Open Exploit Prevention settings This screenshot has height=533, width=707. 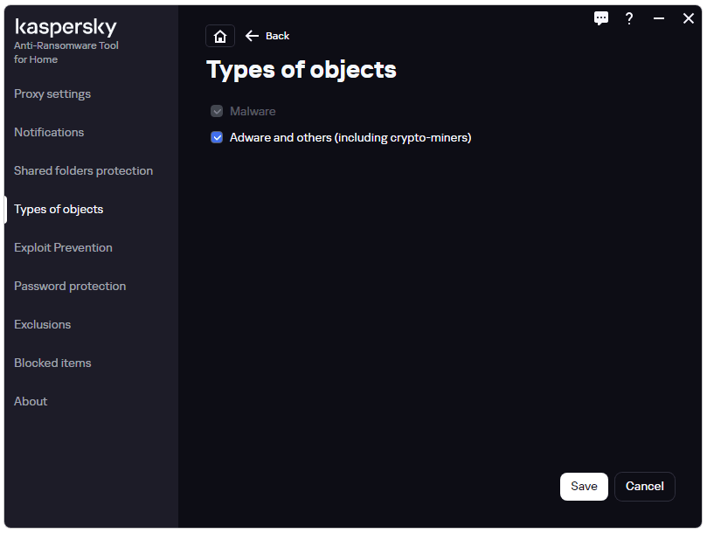[63, 247]
